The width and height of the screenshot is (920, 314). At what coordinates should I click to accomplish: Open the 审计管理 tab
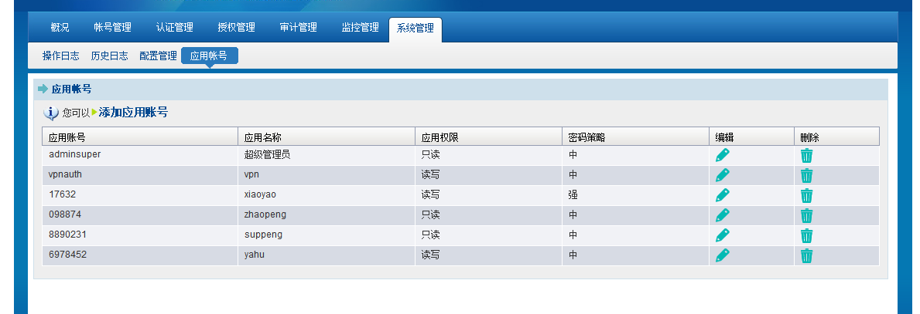tap(298, 28)
